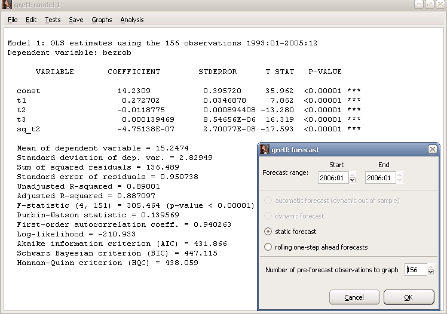
Task: Click the forecast Start date field
Action: click(x=333, y=178)
